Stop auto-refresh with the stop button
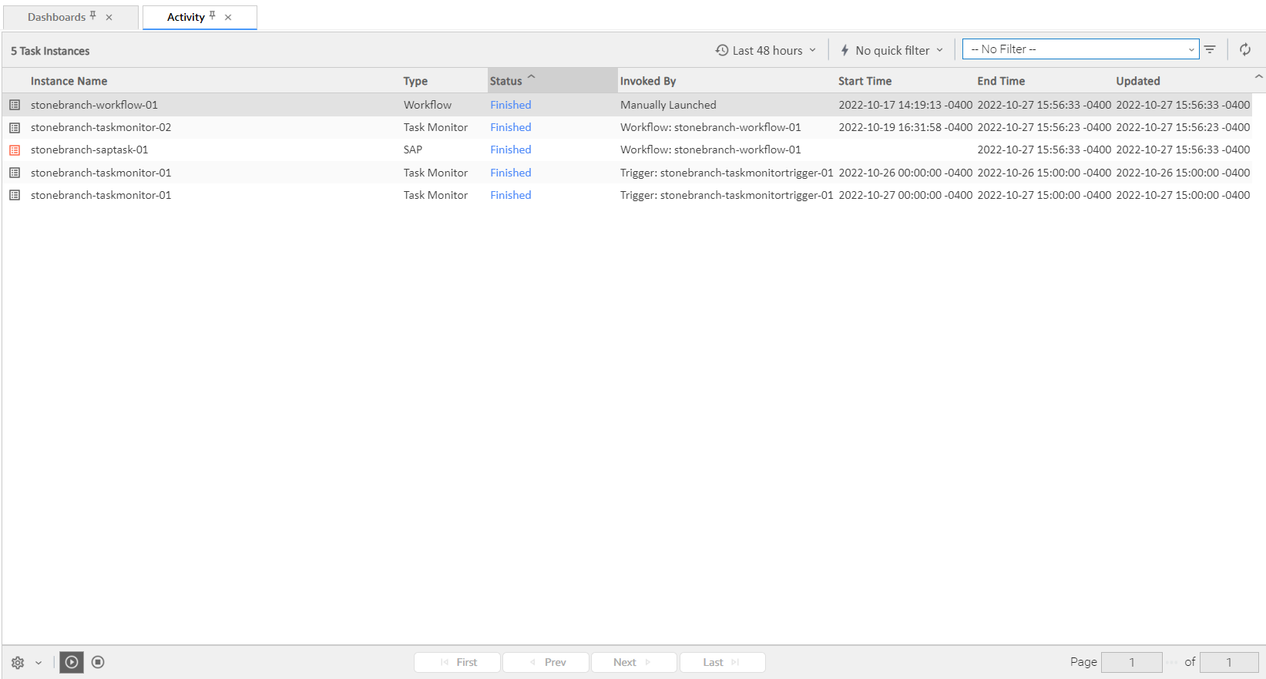This screenshot has width=1266, height=679. point(98,662)
